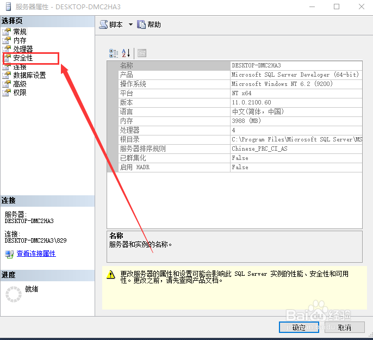Select the 根目录 property row
The width and height of the screenshot is (373, 340).
240,140
